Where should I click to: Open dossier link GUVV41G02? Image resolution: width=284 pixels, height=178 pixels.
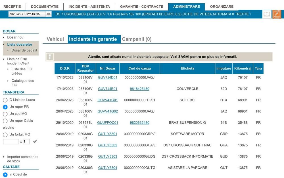108,111
